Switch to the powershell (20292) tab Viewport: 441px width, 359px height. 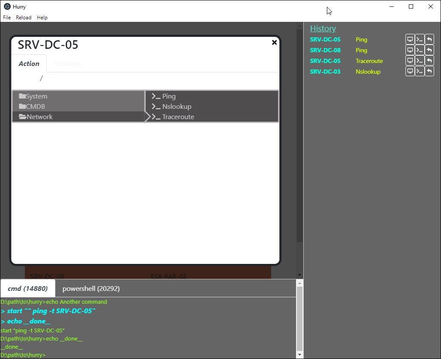[91, 288]
